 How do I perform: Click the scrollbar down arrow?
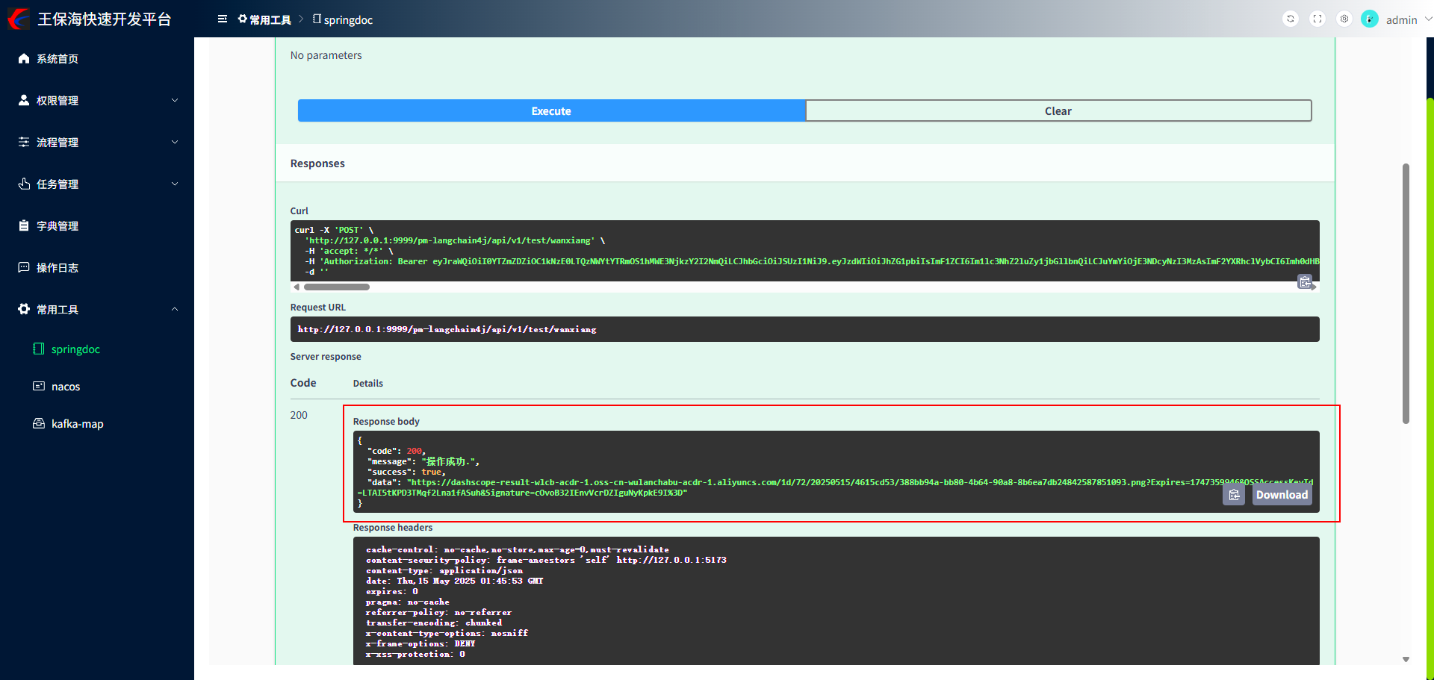click(x=1406, y=659)
